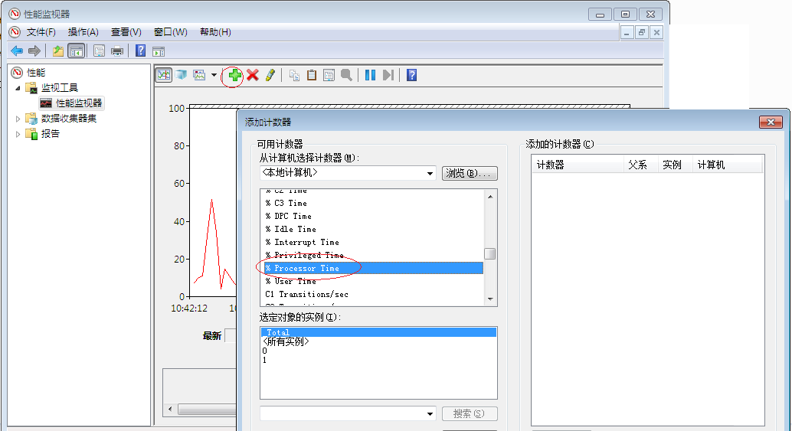This screenshot has height=431, width=792.
Task: Click the green plus add counter icon
Action: [x=234, y=75]
